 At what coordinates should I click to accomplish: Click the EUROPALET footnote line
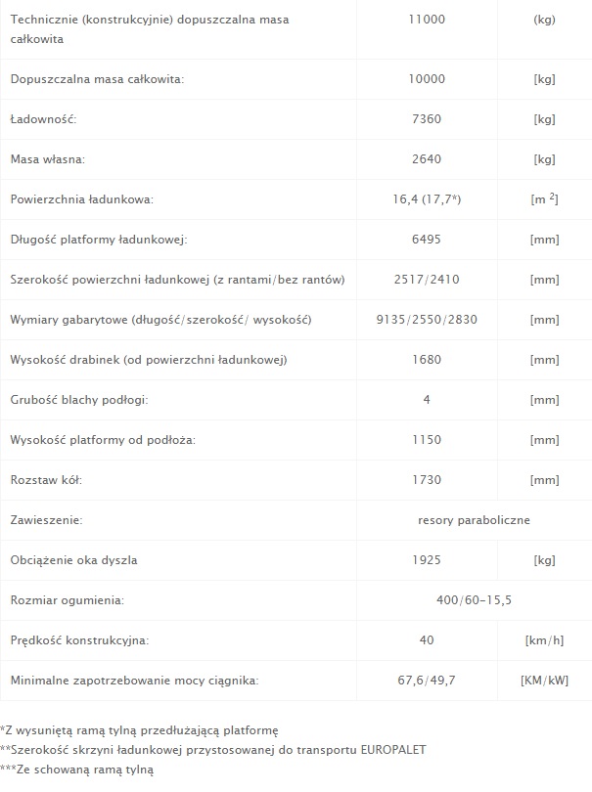point(213,750)
